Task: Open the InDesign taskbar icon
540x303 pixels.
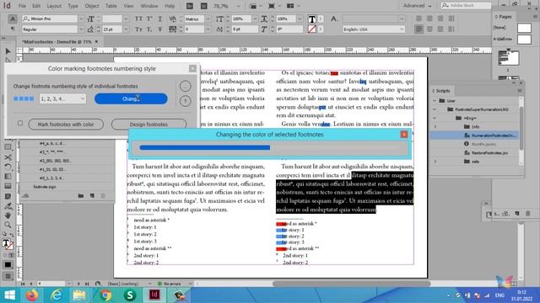Action: point(154,295)
